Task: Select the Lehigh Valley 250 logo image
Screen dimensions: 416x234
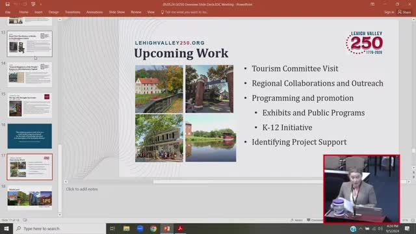Action: 365,43
